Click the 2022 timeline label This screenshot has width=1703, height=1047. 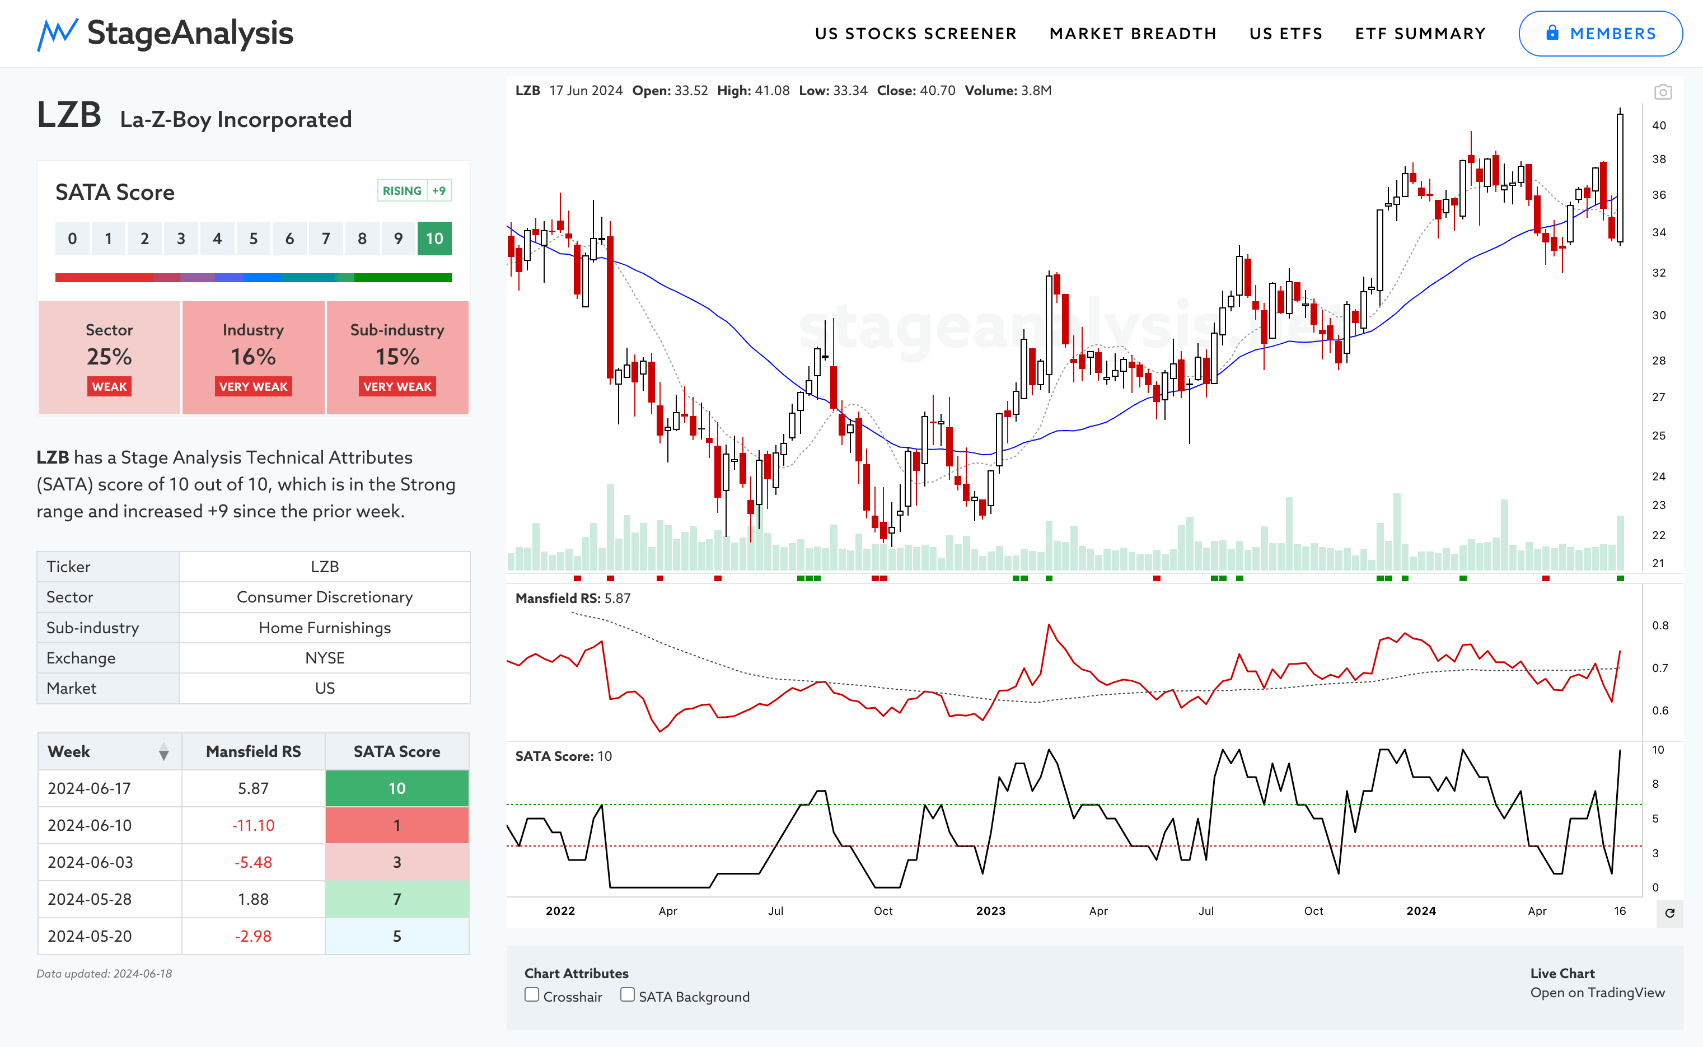point(560,912)
